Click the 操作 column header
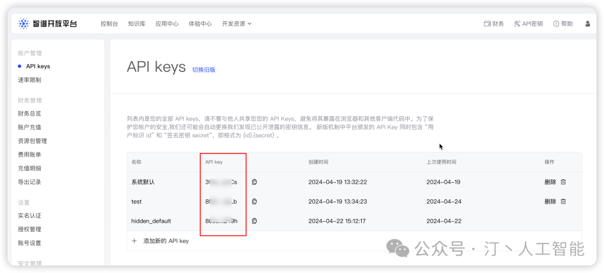This screenshot has width=604, height=273. [549, 162]
